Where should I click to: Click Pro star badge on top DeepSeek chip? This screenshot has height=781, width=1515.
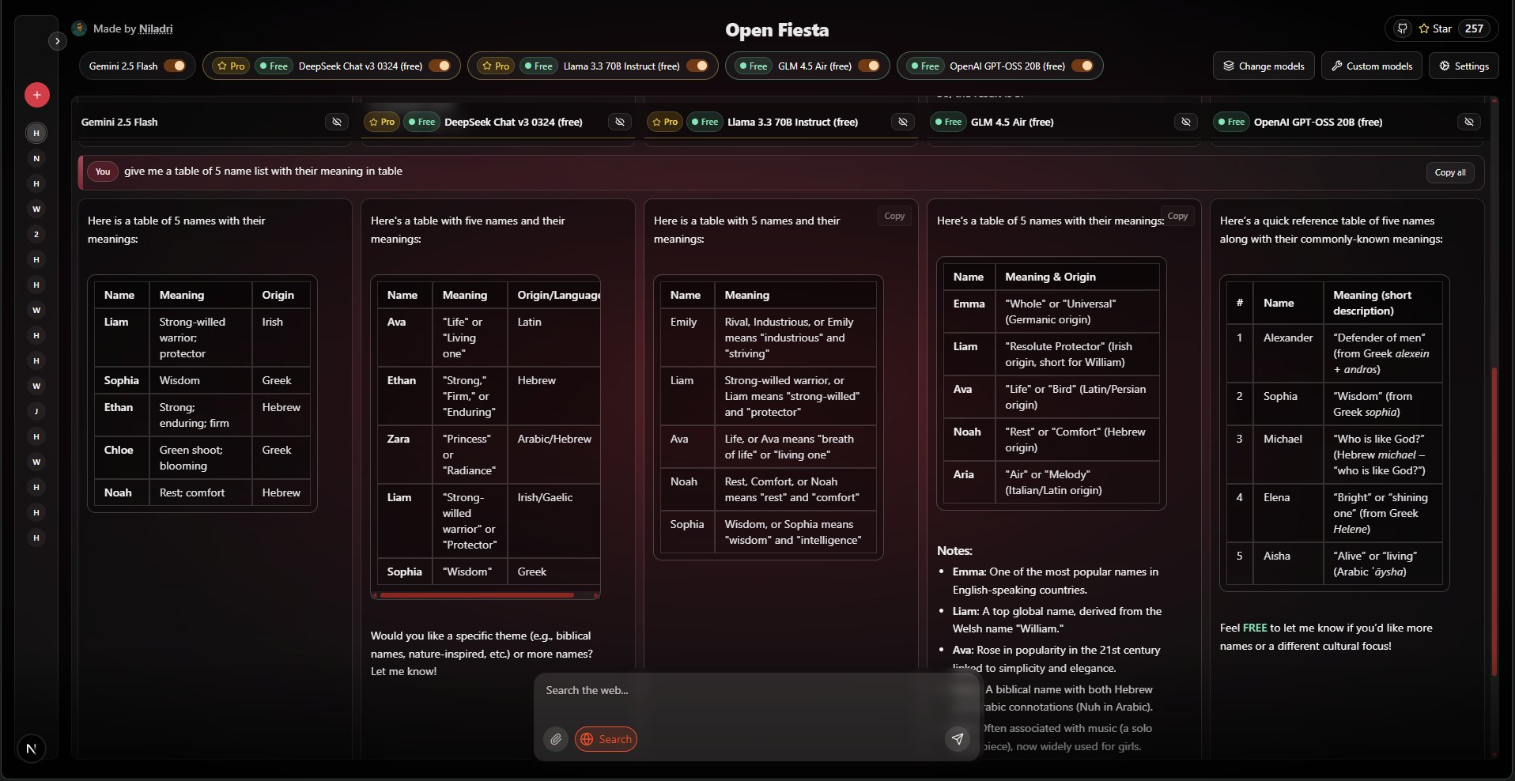231,66
